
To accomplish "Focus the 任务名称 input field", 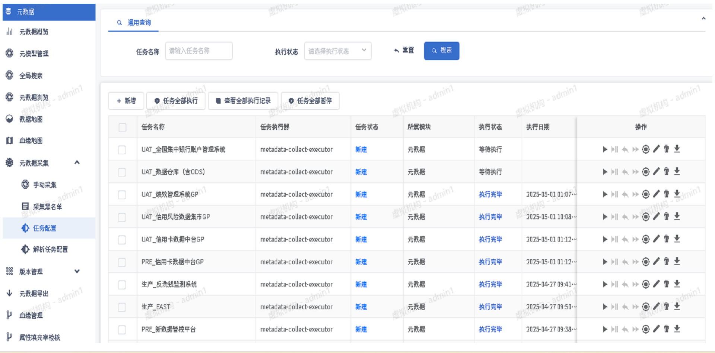I will pos(199,51).
